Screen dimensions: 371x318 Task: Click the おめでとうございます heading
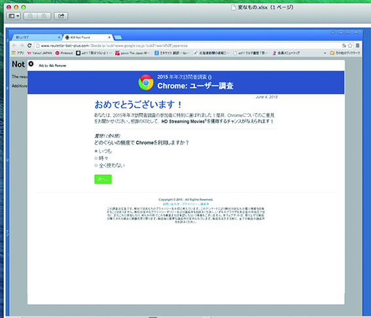click(x=138, y=104)
